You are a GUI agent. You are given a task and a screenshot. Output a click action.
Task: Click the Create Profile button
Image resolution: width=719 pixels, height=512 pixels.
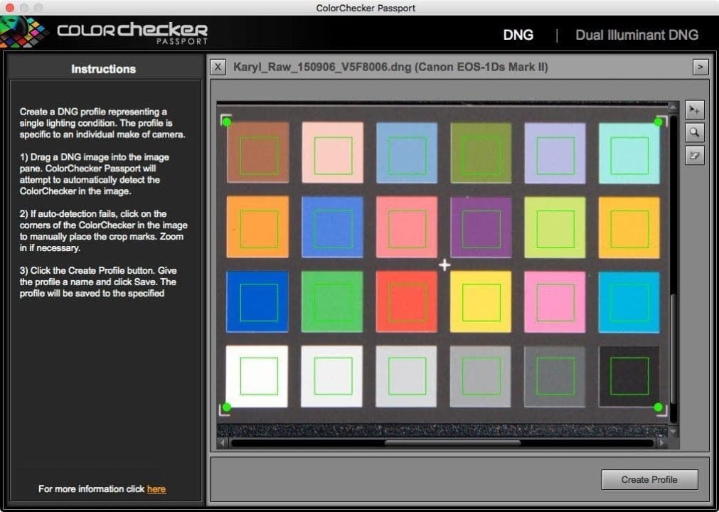[x=649, y=479]
